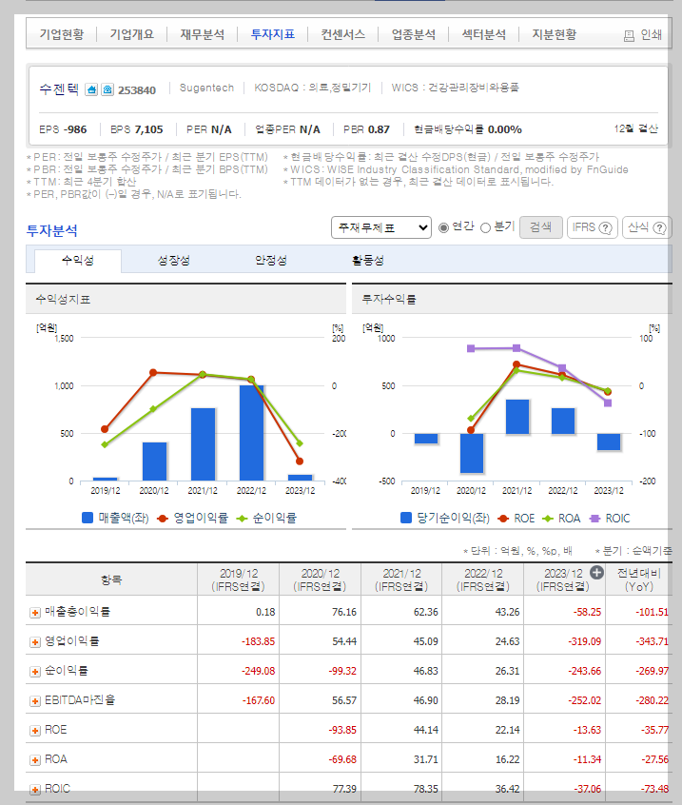Image resolution: width=682 pixels, height=805 pixels.
Task: Click the 2021/12 revenue bar in 수익성지표 chart
Action: (x=203, y=444)
